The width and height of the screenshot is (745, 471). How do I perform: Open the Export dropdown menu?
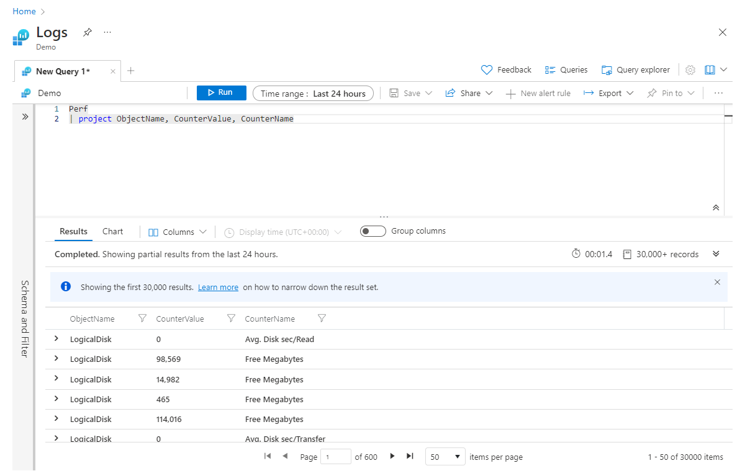coord(608,93)
